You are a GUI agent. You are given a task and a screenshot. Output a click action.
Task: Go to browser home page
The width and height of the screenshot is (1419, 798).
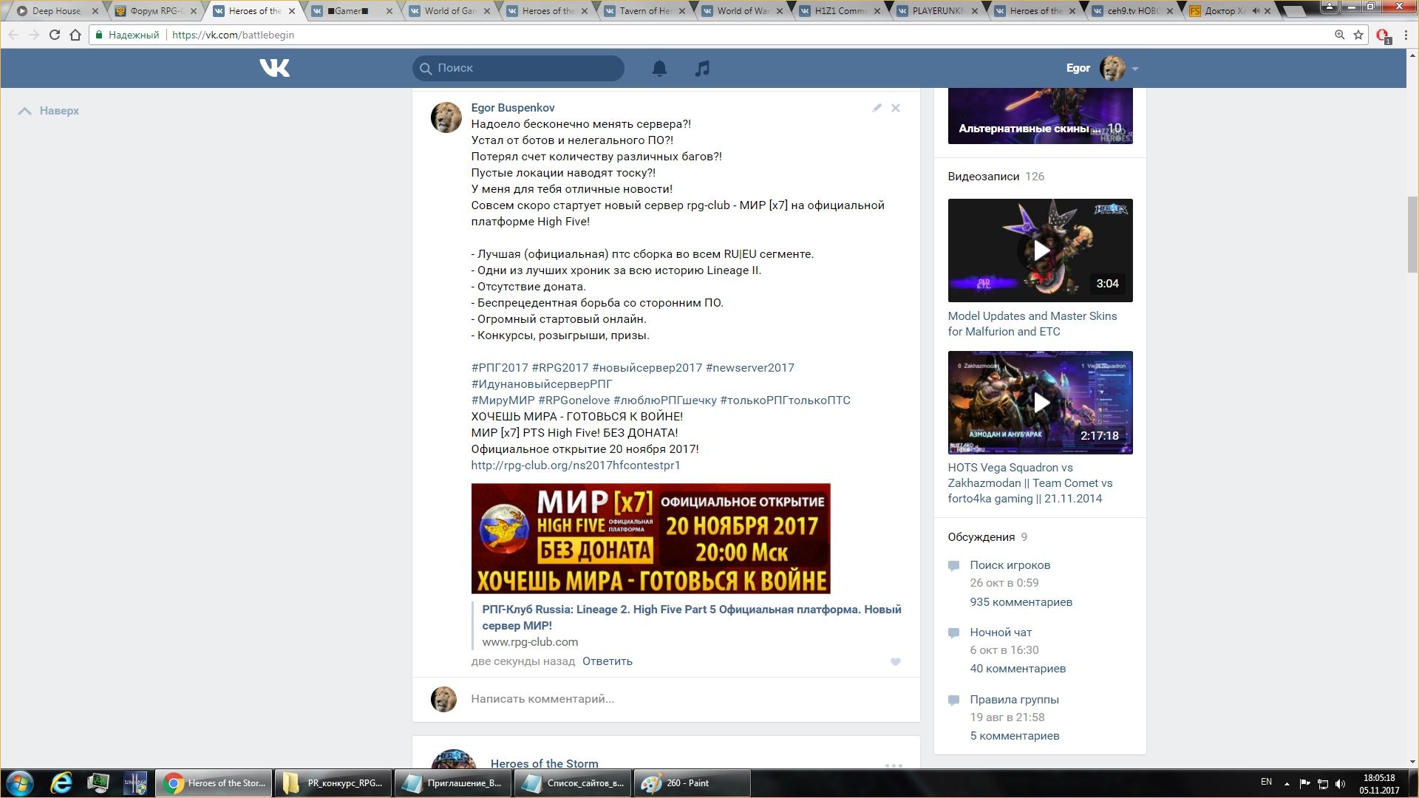coord(75,35)
